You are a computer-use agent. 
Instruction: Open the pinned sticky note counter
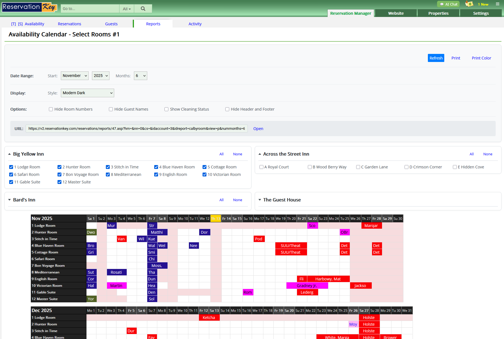tap(469, 4)
